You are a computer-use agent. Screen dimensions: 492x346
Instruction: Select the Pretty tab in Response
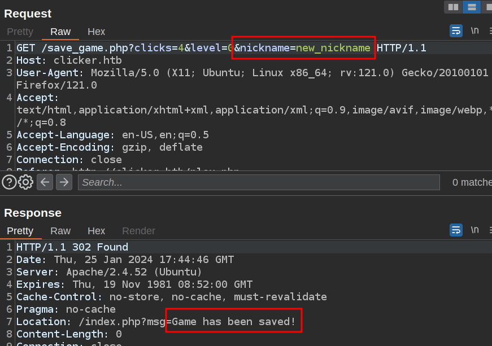[x=20, y=231]
